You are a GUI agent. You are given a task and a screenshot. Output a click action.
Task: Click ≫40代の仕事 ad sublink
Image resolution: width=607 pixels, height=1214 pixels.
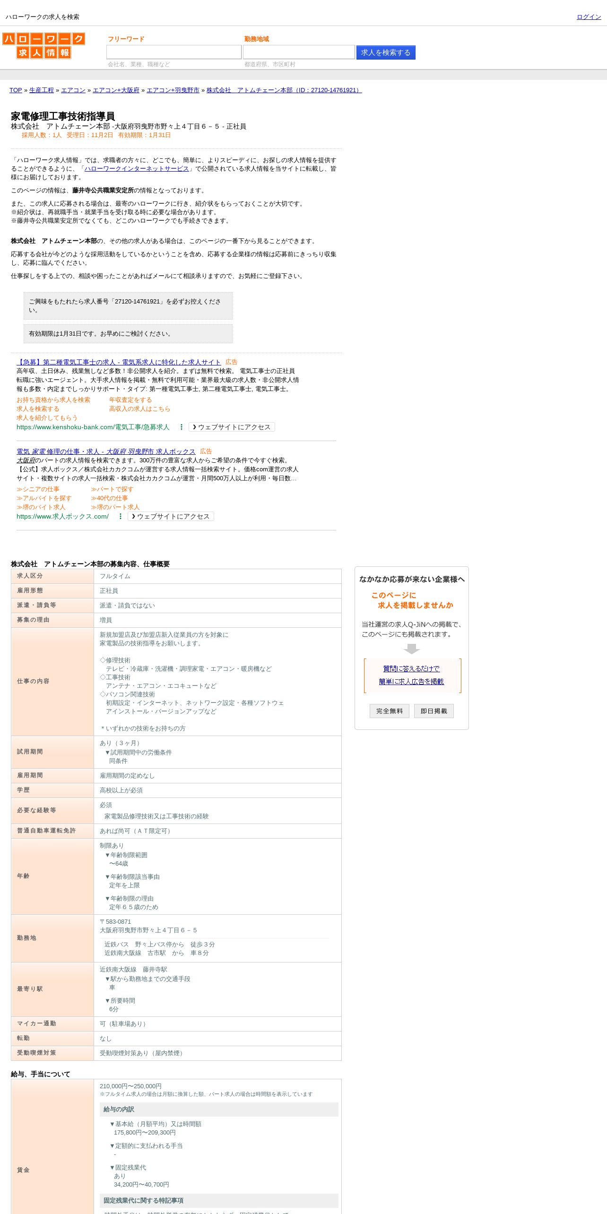click(x=109, y=498)
